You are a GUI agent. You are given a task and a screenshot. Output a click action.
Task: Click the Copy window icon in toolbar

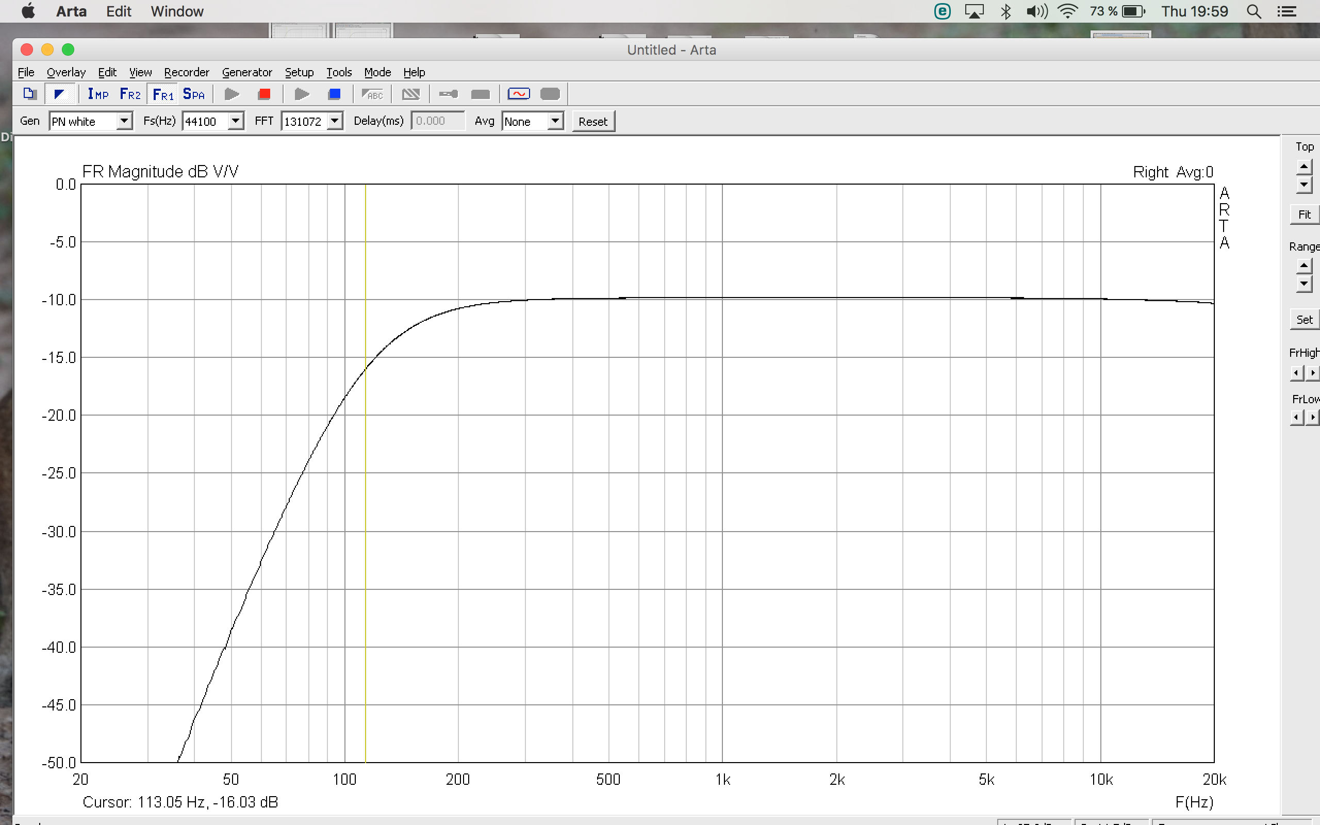pos(29,94)
